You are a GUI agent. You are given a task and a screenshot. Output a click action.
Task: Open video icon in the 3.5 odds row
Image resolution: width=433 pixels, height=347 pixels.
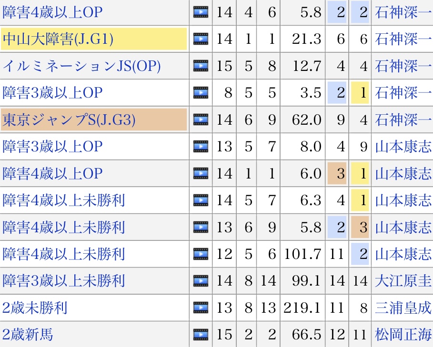coord(201,92)
